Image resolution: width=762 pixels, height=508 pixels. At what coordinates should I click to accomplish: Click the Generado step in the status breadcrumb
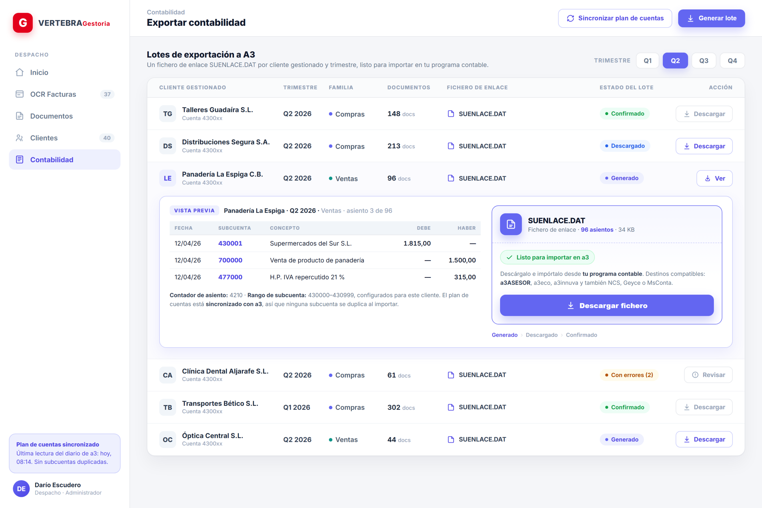[x=505, y=335]
